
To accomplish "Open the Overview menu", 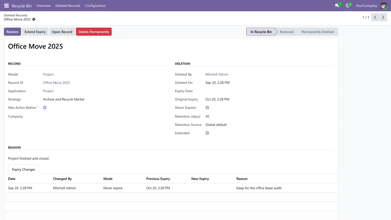I will 44,6.
